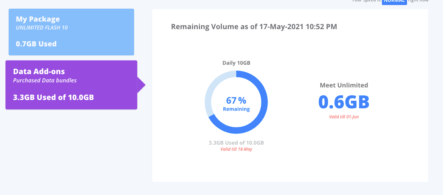Image resolution: width=443 pixels, height=195 pixels.
Task: Open the My Package card
Action: coord(71,32)
